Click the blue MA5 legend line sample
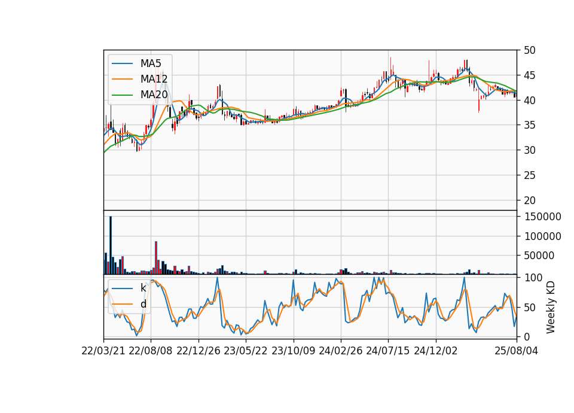Viewport: 574px width, 413px height. (122, 63)
